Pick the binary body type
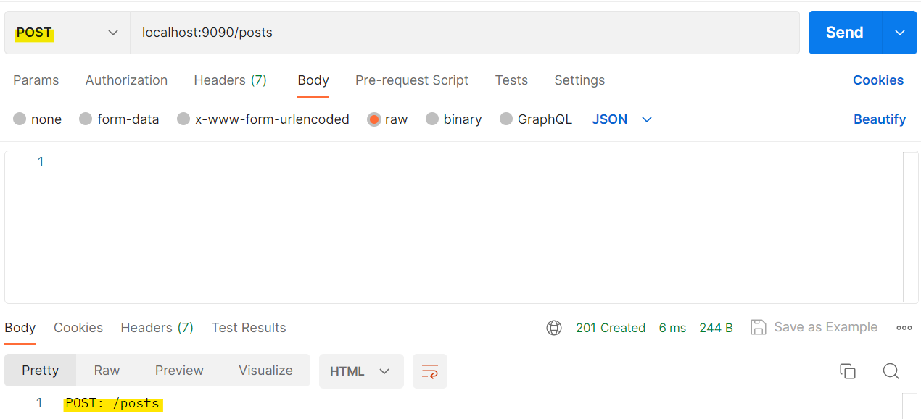The image size is (921, 419). click(433, 119)
